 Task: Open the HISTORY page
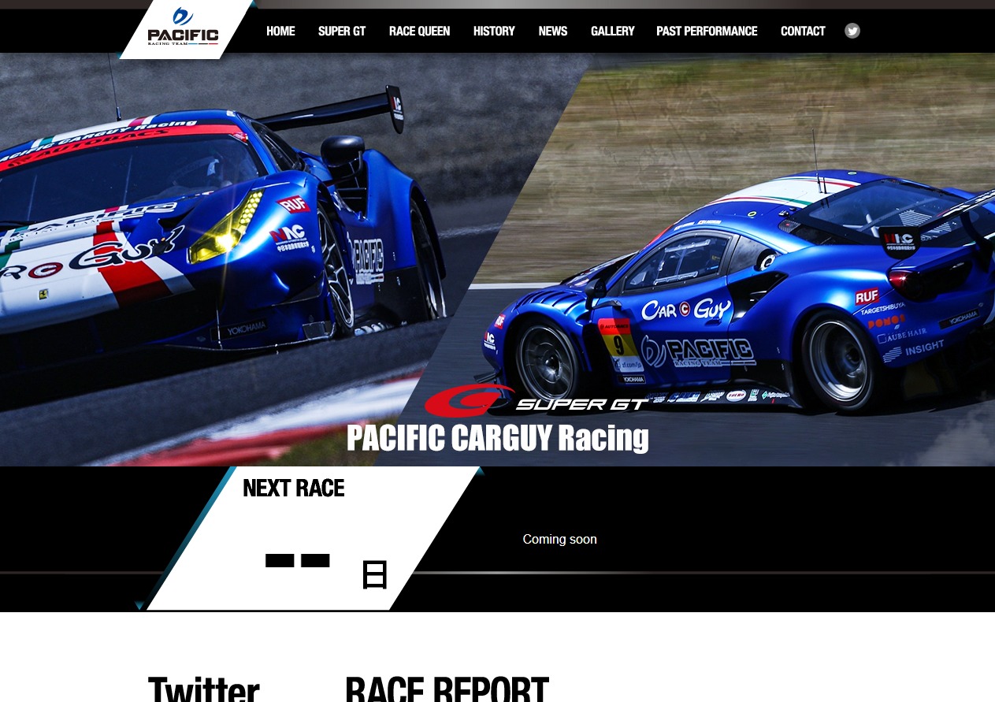pyautogui.click(x=494, y=31)
